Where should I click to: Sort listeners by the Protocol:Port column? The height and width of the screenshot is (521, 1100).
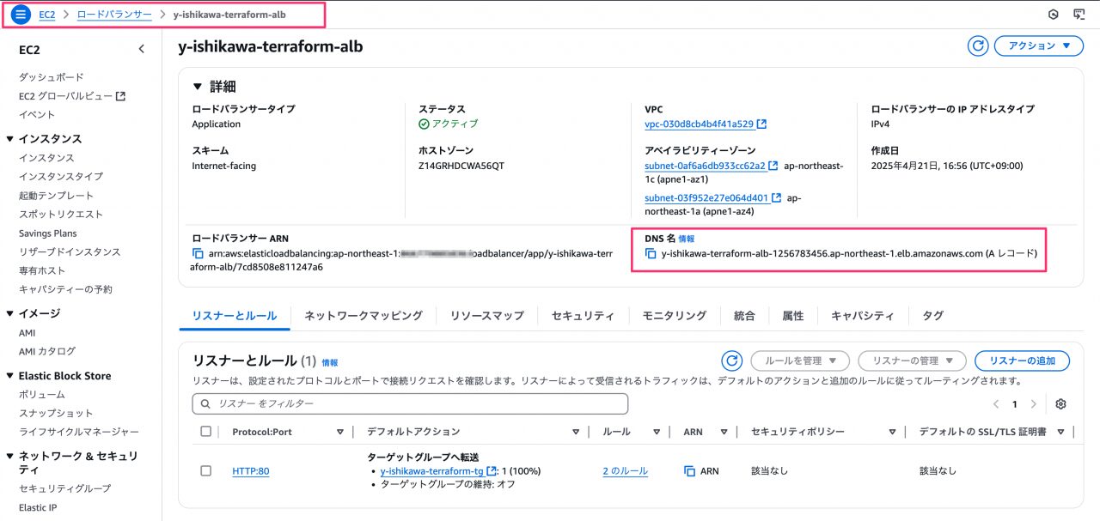click(x=340, y=432)
